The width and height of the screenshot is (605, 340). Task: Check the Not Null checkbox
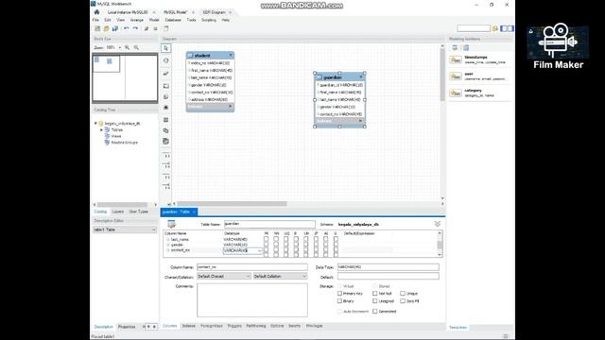374,294
